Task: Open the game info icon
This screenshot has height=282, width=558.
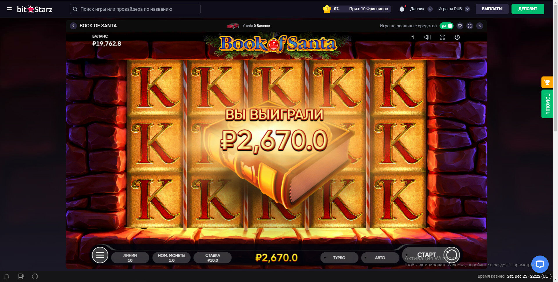Action: [413, 37]
